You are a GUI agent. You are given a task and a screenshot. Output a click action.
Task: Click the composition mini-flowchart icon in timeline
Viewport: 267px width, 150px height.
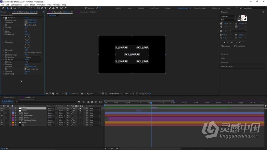(79, 102)
